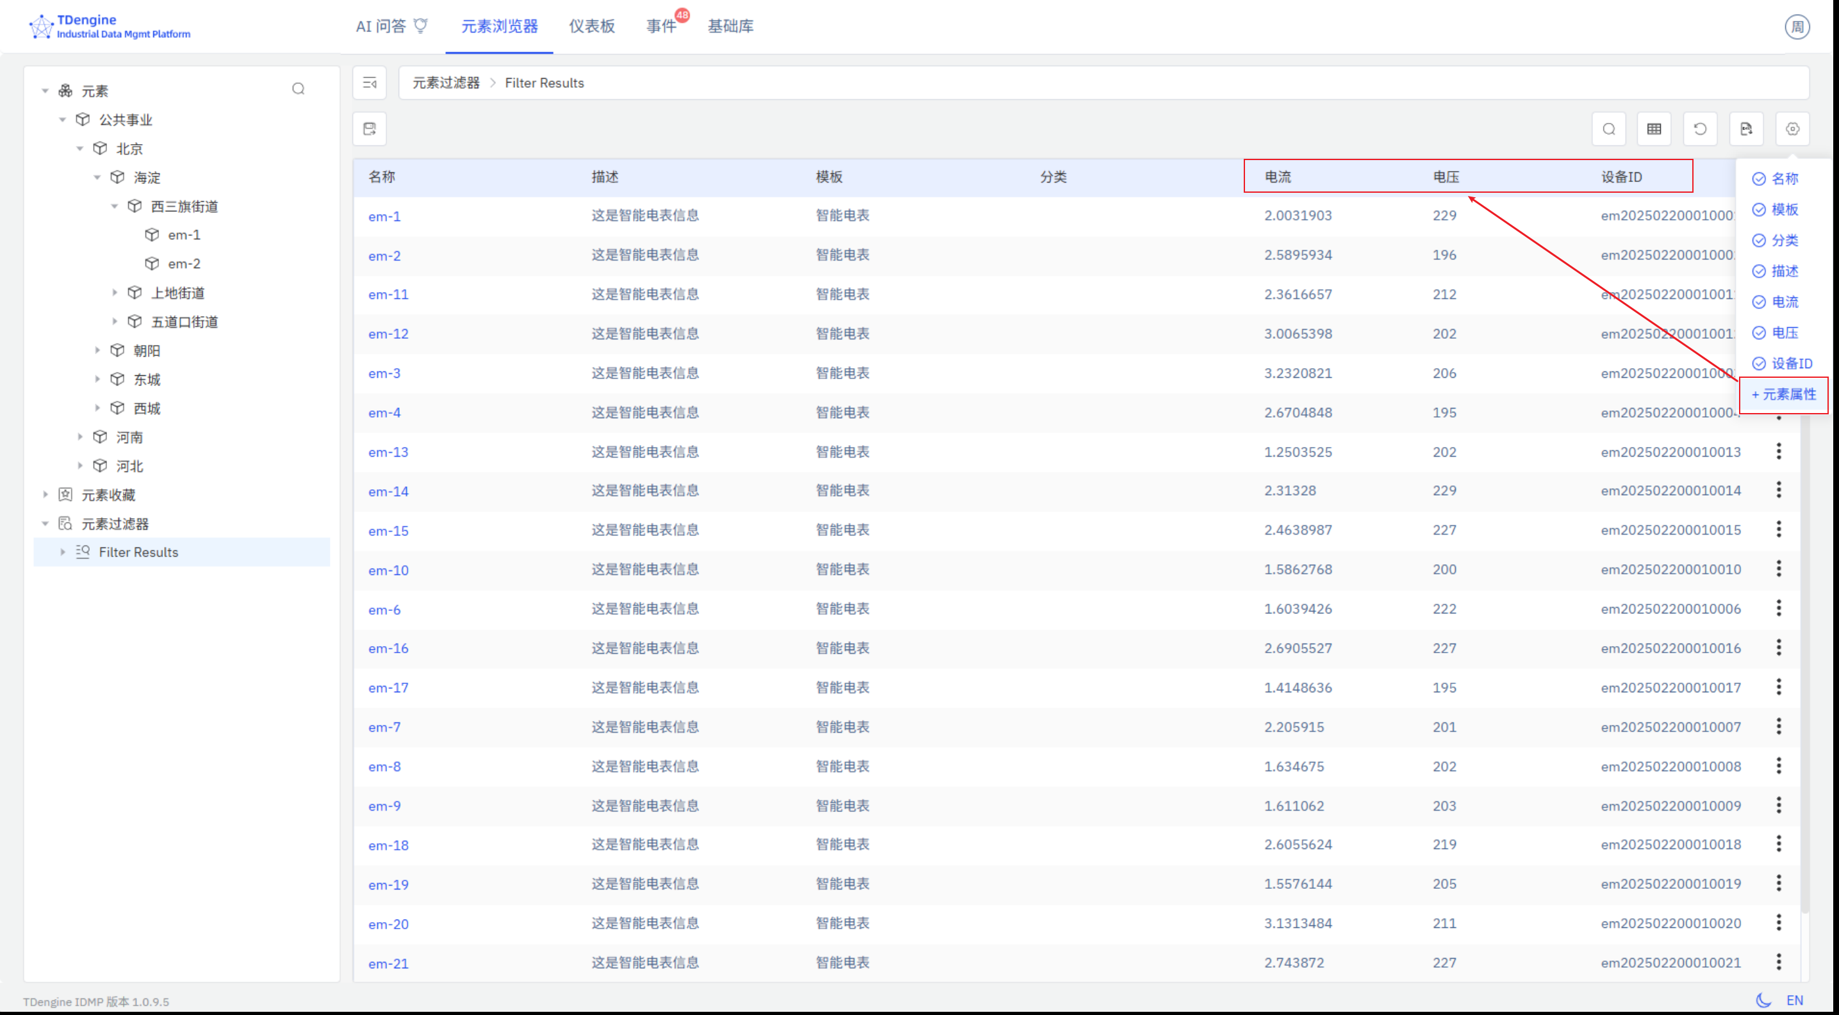Click export file icon in toolbar

click(1746, 129)
